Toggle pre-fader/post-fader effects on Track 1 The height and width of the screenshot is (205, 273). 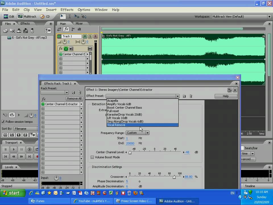point(71,49)
